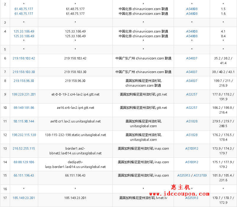Click the 216.52.255.115 IP link

tap(24, 148)
